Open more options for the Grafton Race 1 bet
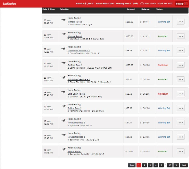This screenshot has width=189, height=169. [x=181, y=65]
